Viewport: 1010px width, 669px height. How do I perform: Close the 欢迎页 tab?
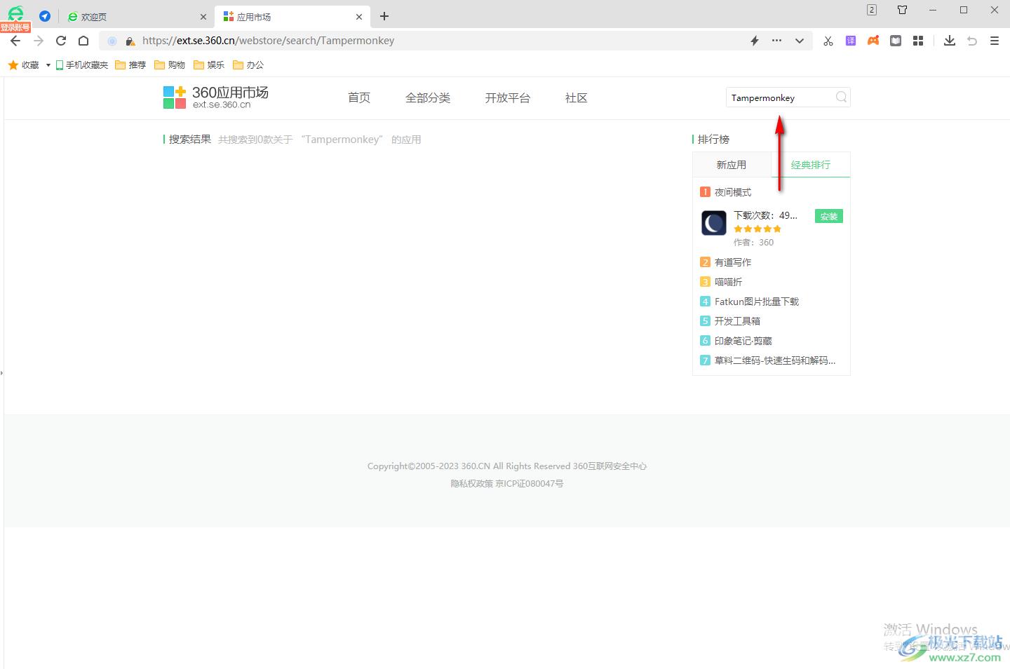click(203, 17)
